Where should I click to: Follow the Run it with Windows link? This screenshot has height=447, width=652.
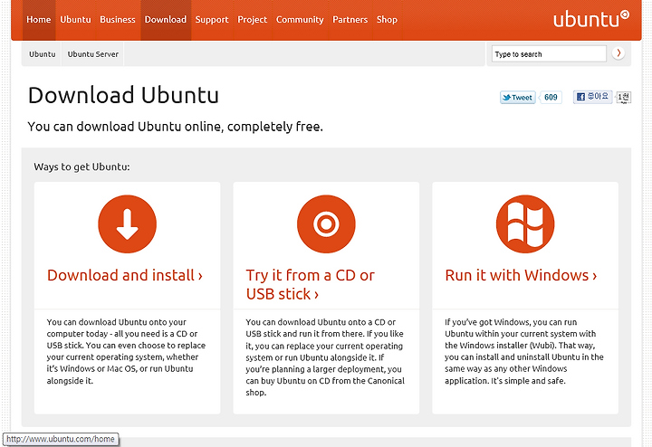coord(521,275)
